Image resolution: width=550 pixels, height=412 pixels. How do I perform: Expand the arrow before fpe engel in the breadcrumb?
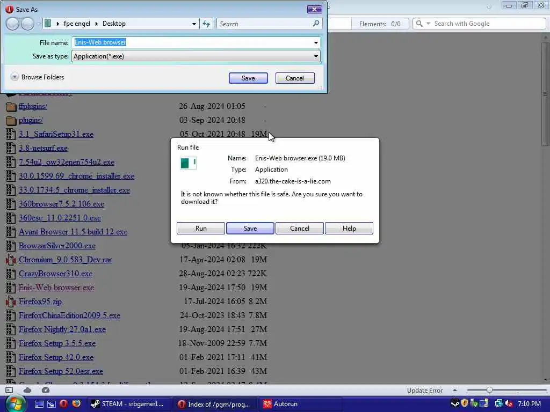pyautogui.click(x=58, y=24)
